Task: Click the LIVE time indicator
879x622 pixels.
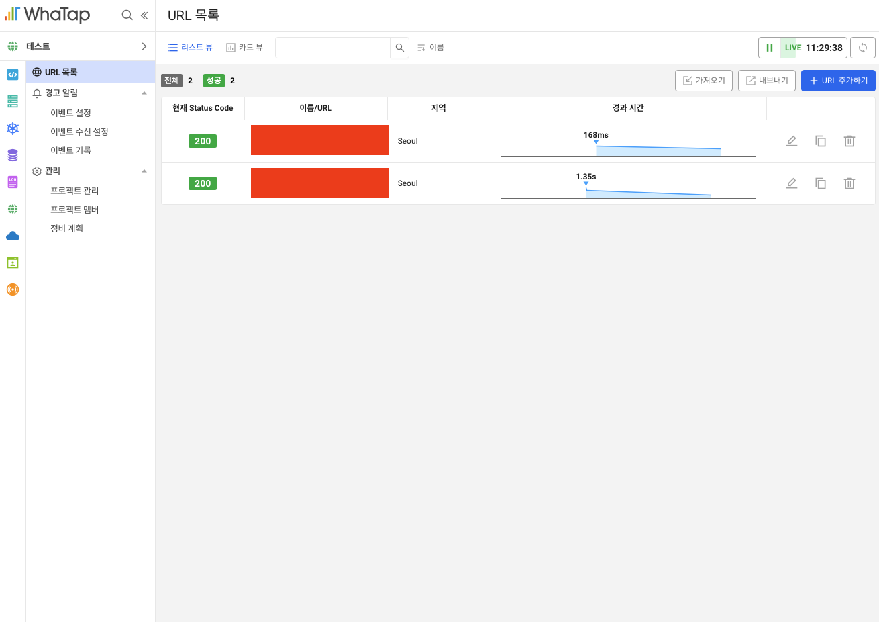Action: (814, 48)
